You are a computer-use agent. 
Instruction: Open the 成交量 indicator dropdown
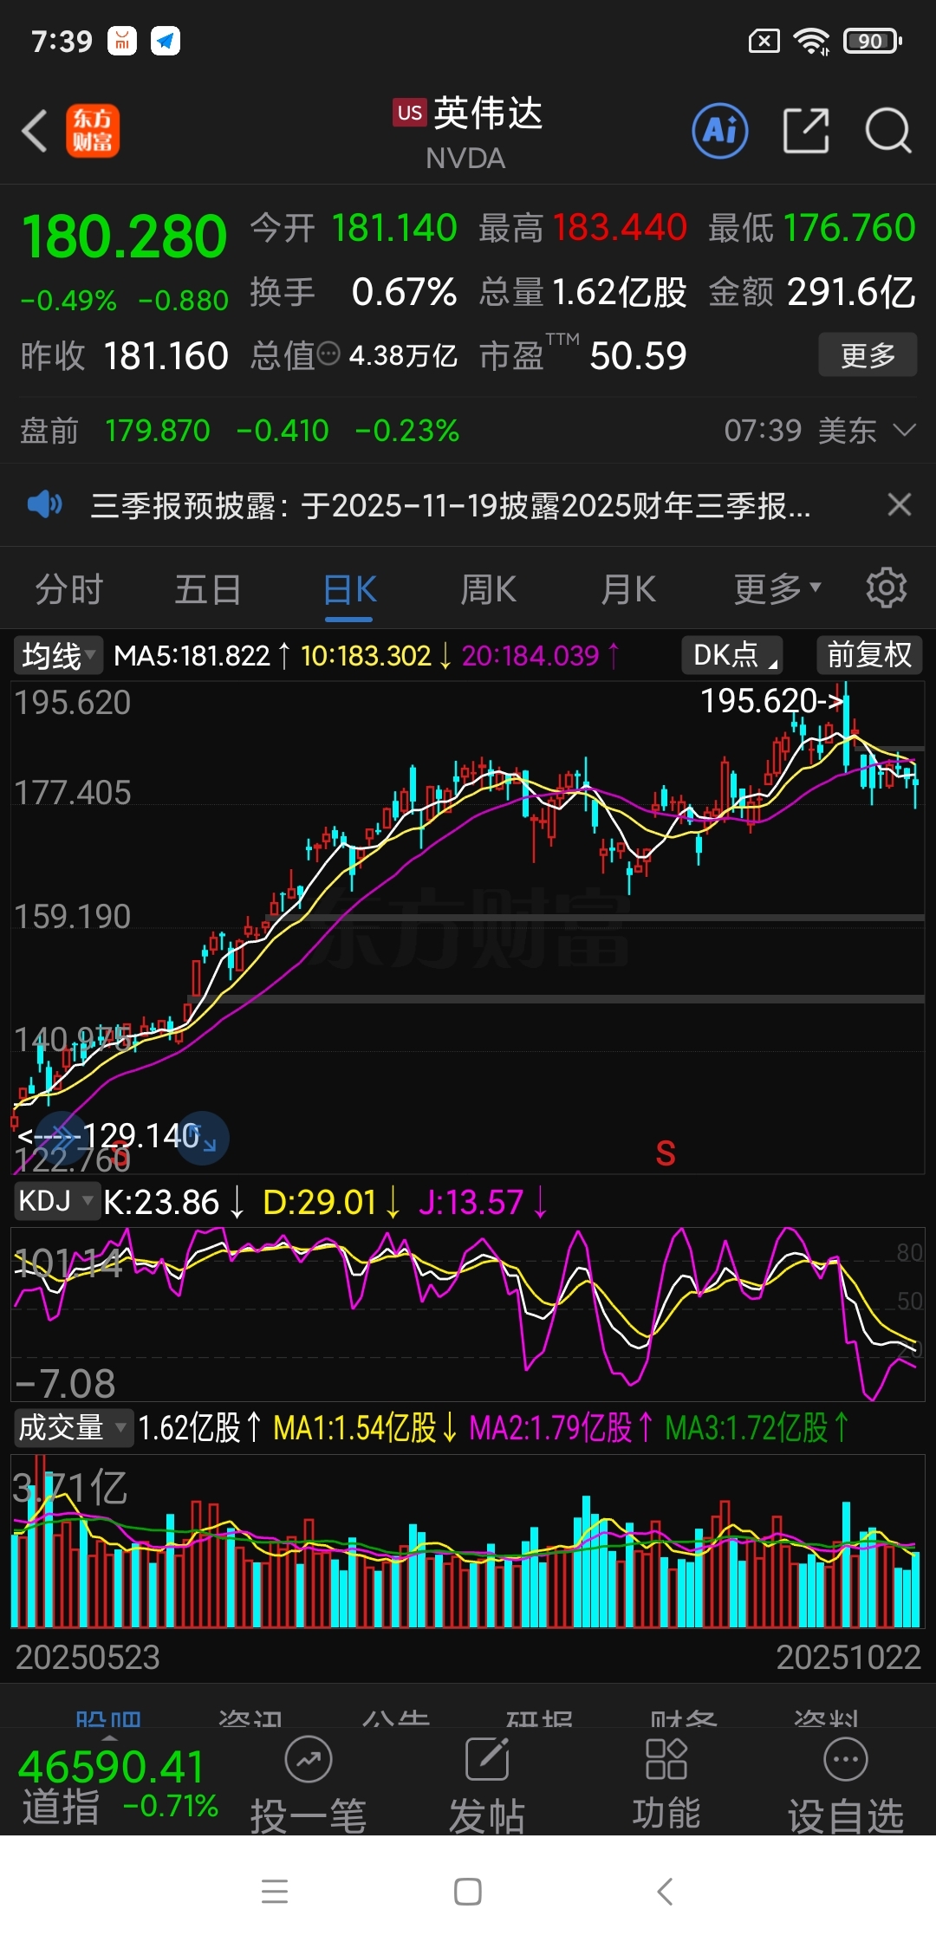[x=74, y=1427]
